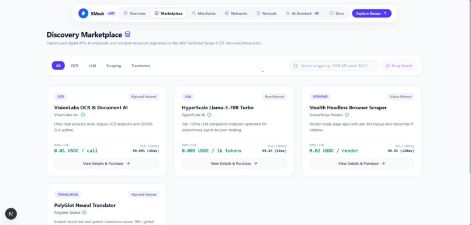Click the Groq Search button
The image size is (471, 225).
tap(399, 65)
